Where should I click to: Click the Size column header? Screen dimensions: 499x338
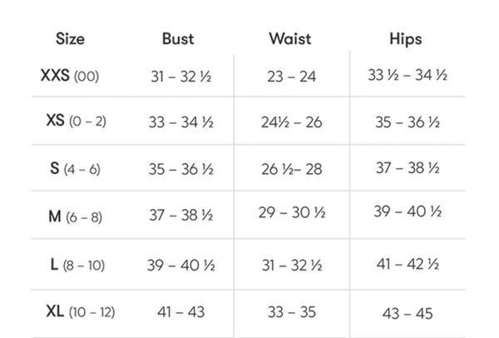click(x=70, y=39)
